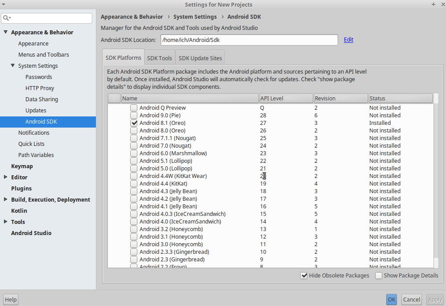This screenshot has height=306, width=446.
Task: Select the Android 4.0.3 (IceCreamSandwich) row name
Action: [182, 214]
